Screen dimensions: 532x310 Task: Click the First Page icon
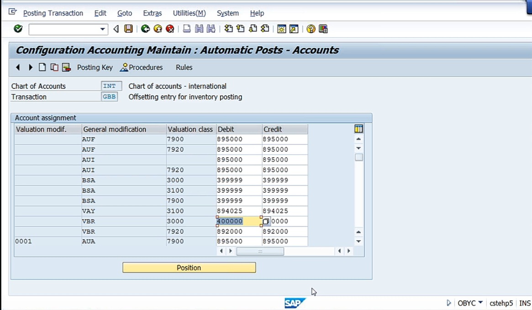pyautogui.click(x=229, y=29)
